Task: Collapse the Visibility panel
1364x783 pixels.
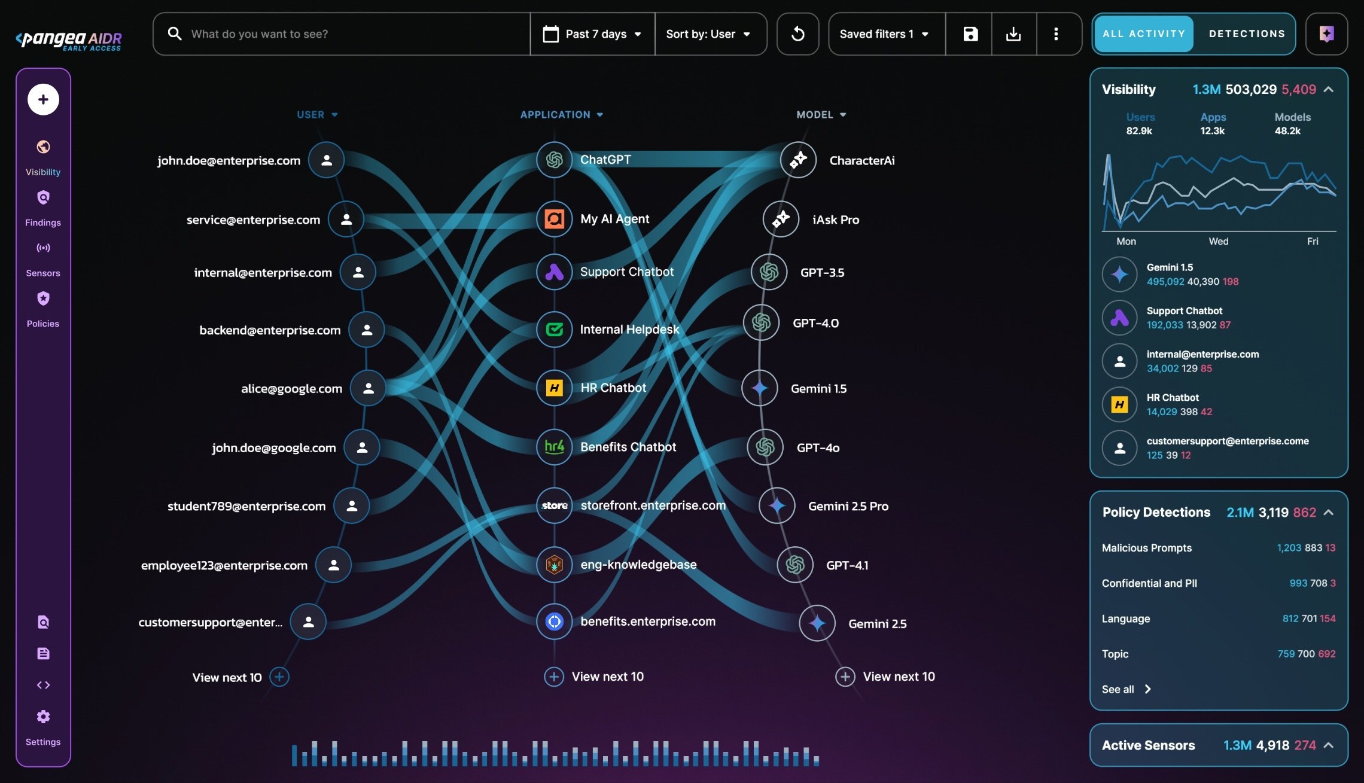Action: tap(1329, 90)
